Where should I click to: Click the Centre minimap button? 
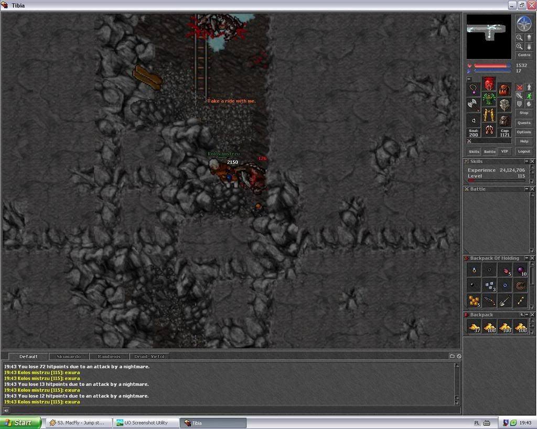point(524,54)
